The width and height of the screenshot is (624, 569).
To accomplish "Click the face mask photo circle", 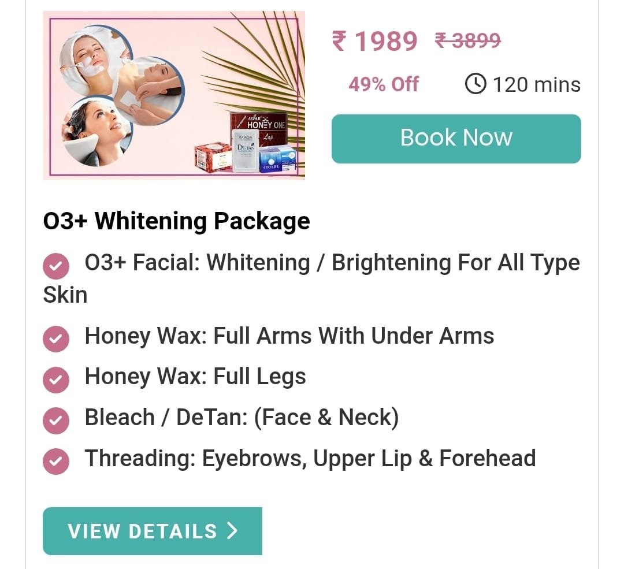I will (x=95, y=59).
